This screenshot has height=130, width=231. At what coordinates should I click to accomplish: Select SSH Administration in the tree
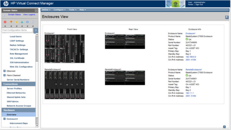[x=19, y=62]
